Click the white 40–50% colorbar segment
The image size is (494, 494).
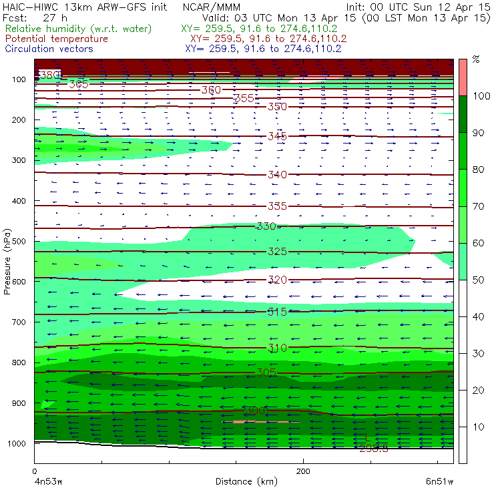point(463,298)
